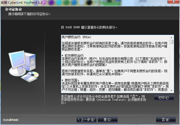Image resolution: width=180 pixels, height=125 pixels.
Task: Click the 是否接受上述许可证协议 question text
Action: pyautogui.click(x=103, y=100)
